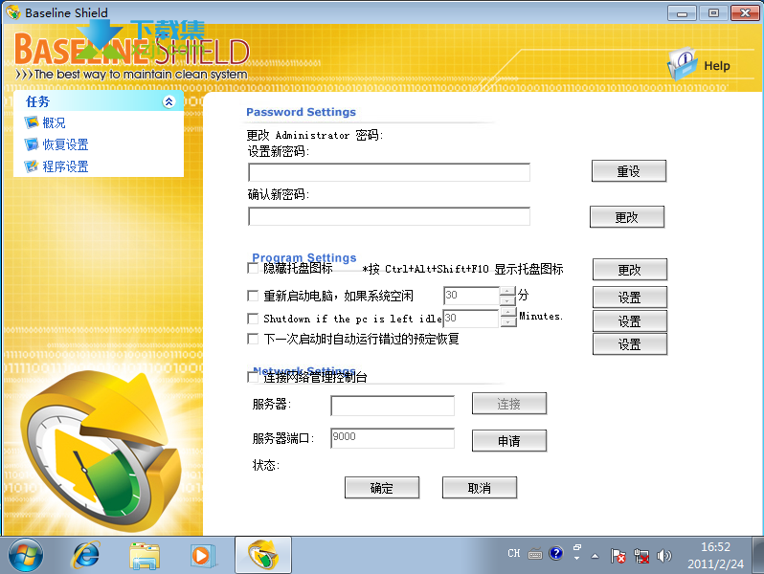Open the Windows Start menu
This screenshot has height=574, width=764.
[25, 556]
